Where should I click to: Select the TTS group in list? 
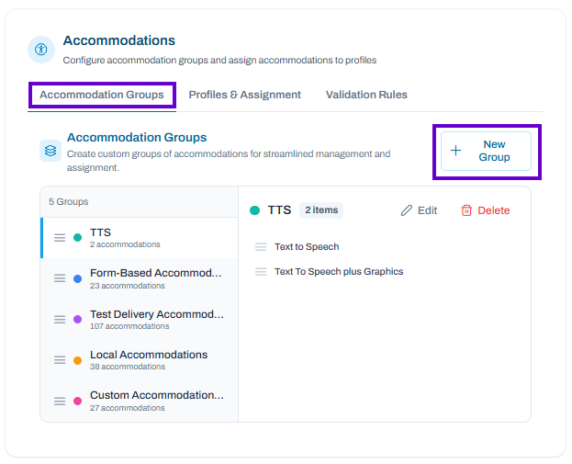click(x=140, y=238)
